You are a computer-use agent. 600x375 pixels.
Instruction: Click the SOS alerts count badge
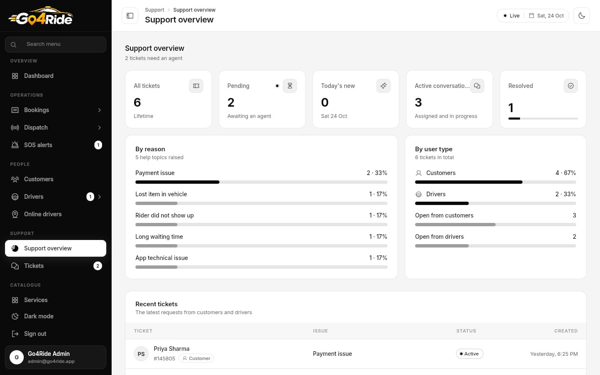(x=98, y=145)
